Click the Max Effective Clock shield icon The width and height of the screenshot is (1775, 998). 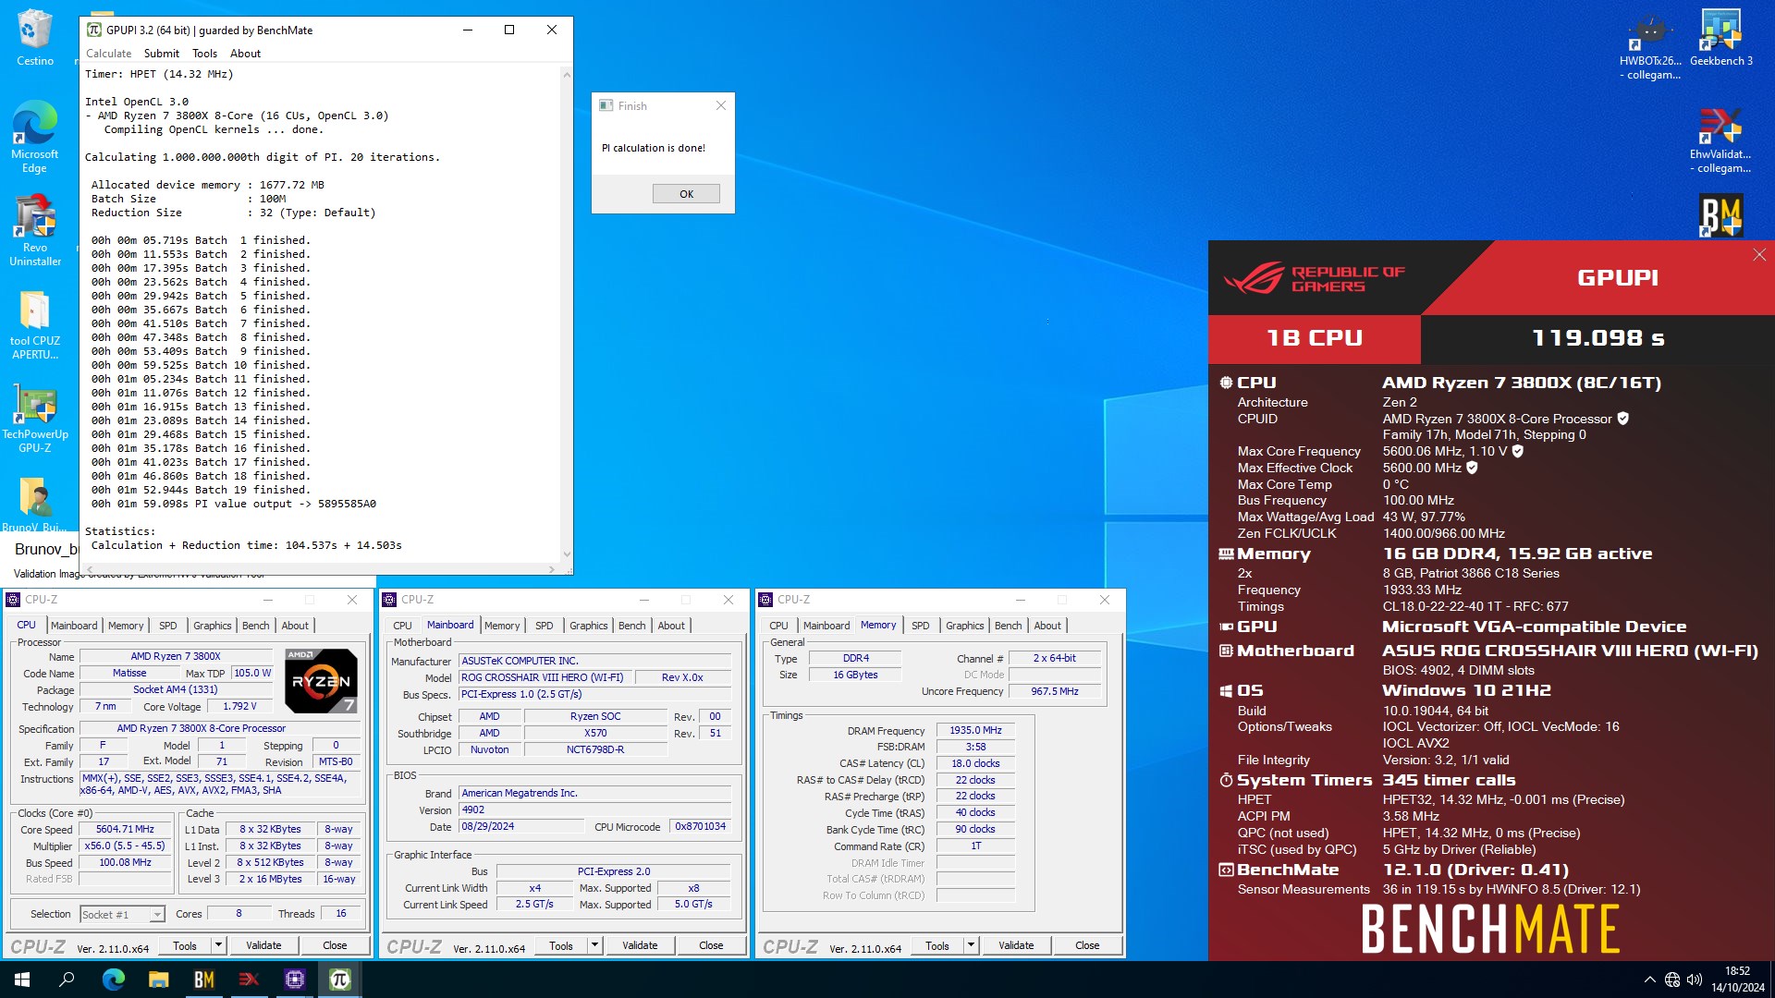tap(1472, 468)
